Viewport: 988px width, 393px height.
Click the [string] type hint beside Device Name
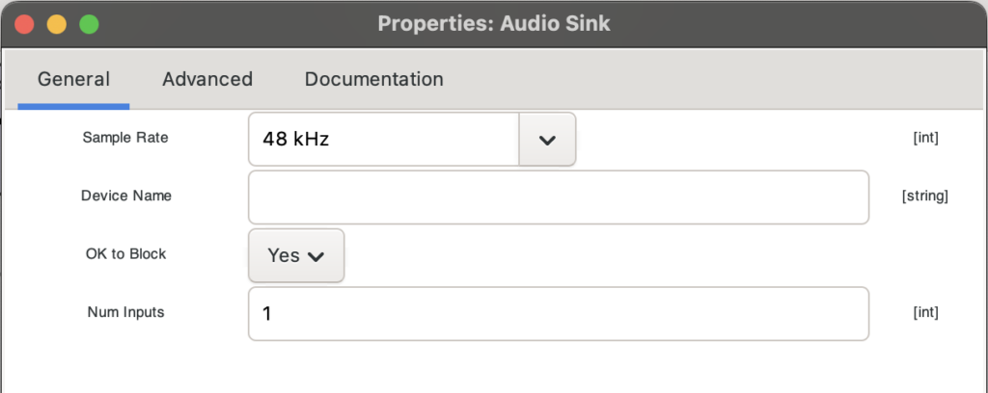click(x=924, y=196)
